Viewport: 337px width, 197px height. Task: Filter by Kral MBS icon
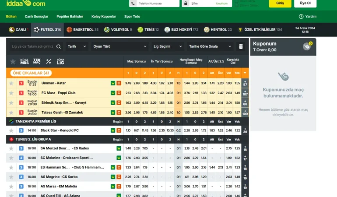(x=25, y=62)
